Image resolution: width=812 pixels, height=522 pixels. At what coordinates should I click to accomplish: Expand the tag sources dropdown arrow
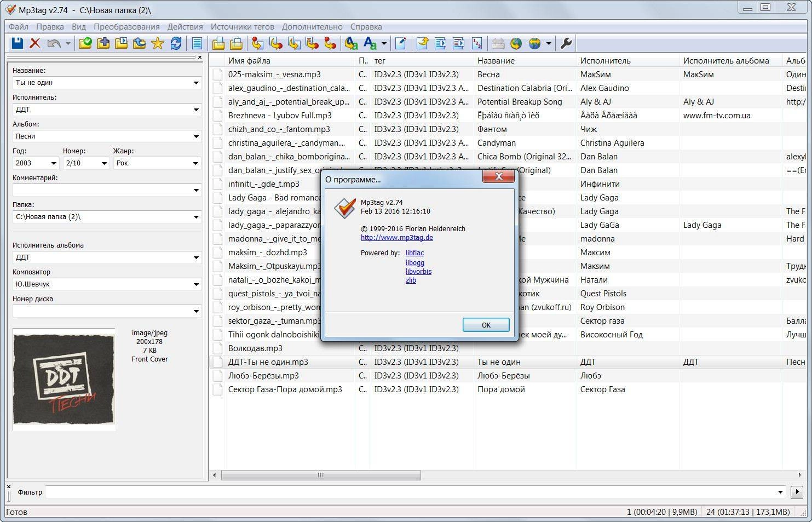[549, 43]
